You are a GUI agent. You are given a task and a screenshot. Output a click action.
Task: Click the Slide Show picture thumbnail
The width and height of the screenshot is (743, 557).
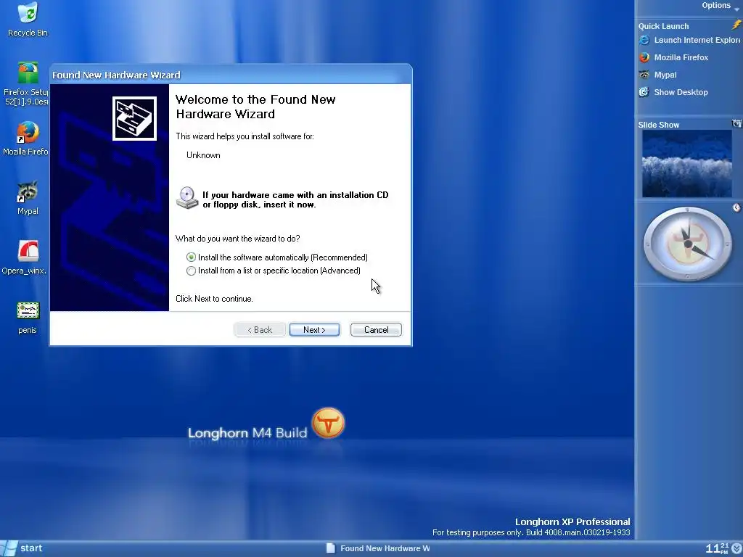(686, 163)
